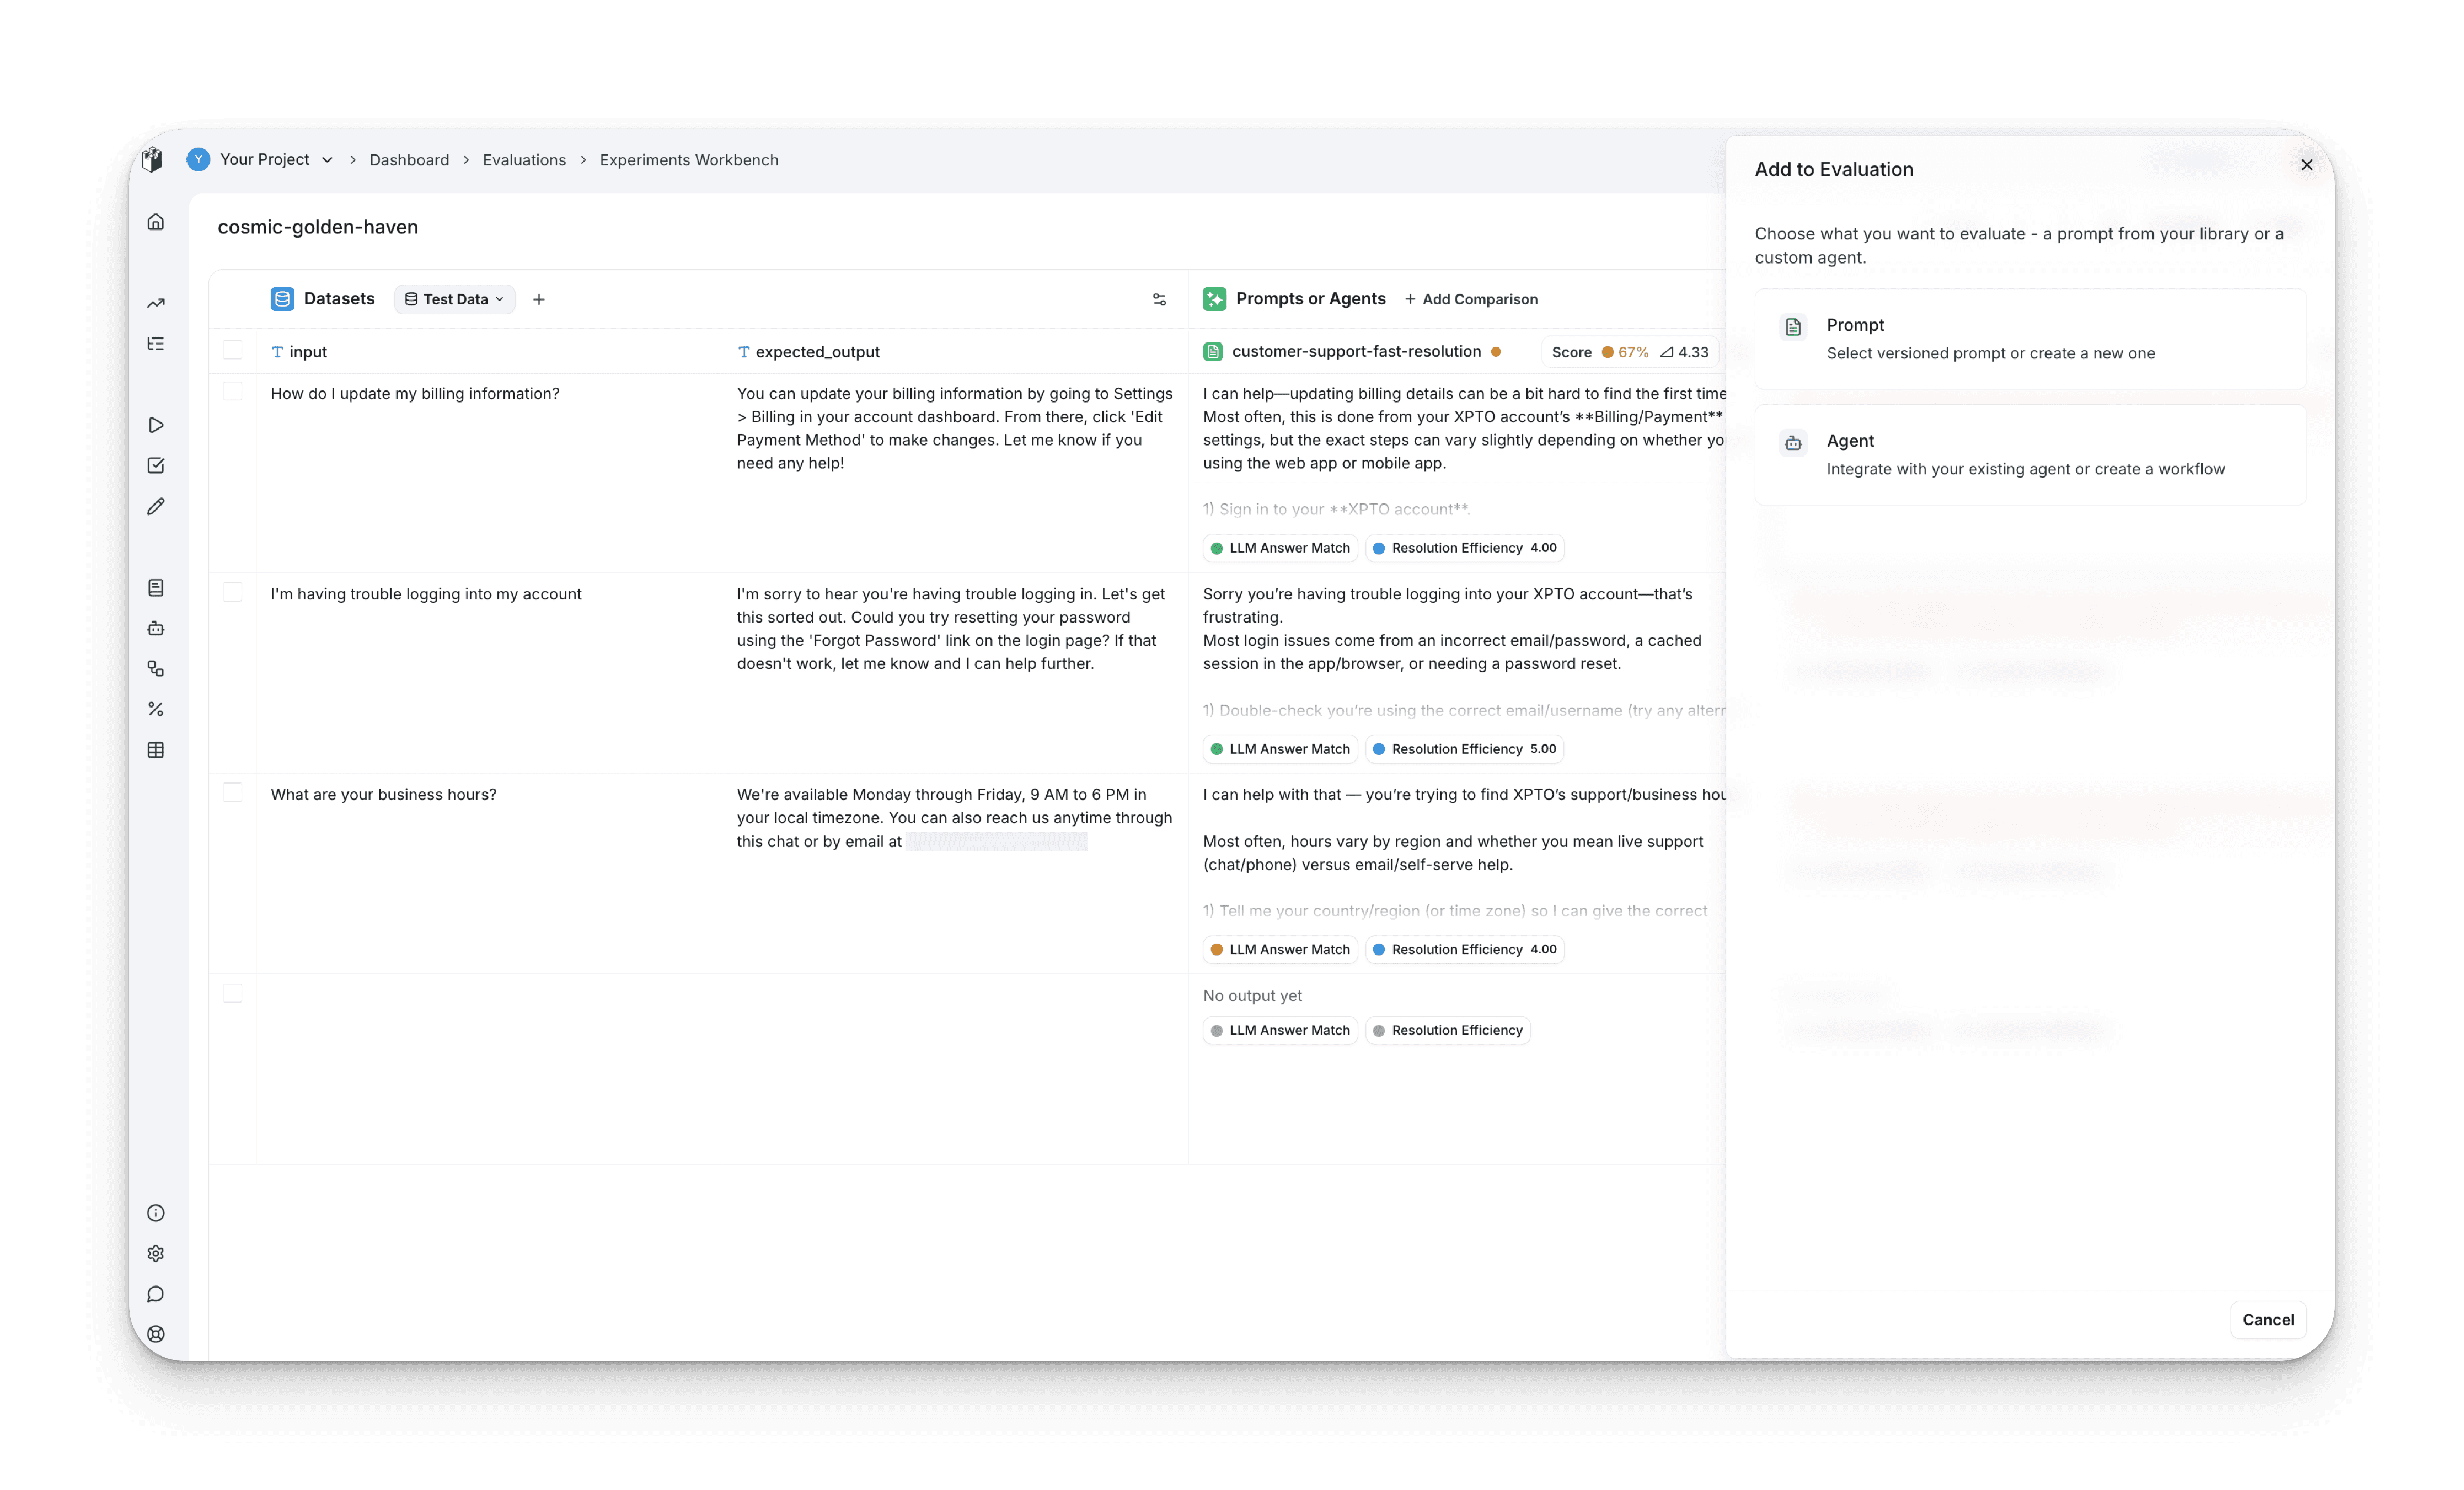Go to Dashboard breadcrumb
Viewport: 2464px width, 1490px height.
[409, 160]
